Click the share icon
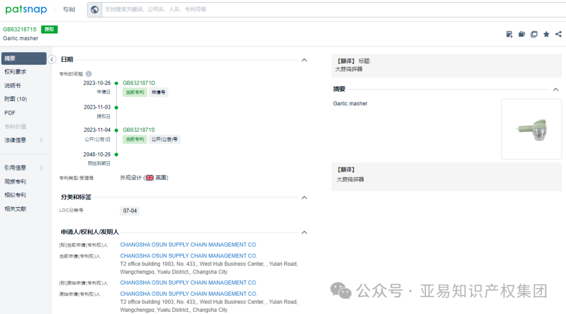566x314 pixels. [559, 34]
